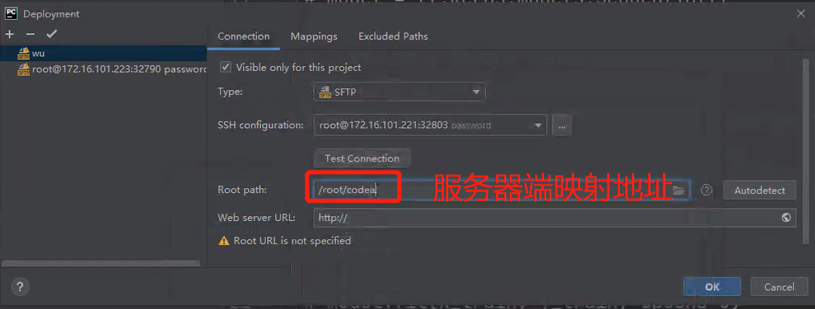Expand the SSH configuration dropdown
Image resolution: width=815 pixels, height=309 pixels.
coord(430,125)
